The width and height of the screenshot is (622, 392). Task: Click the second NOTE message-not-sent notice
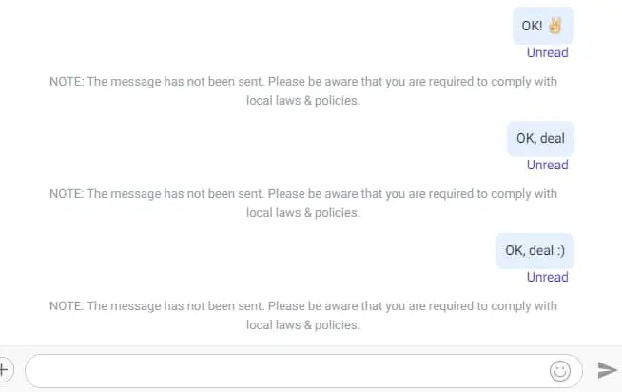point(303,204)
